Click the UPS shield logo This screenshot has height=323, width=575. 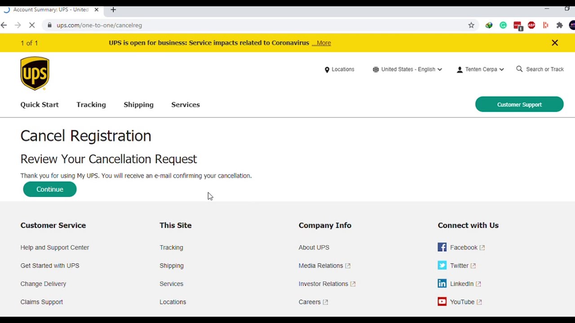(x=35, y=73)
